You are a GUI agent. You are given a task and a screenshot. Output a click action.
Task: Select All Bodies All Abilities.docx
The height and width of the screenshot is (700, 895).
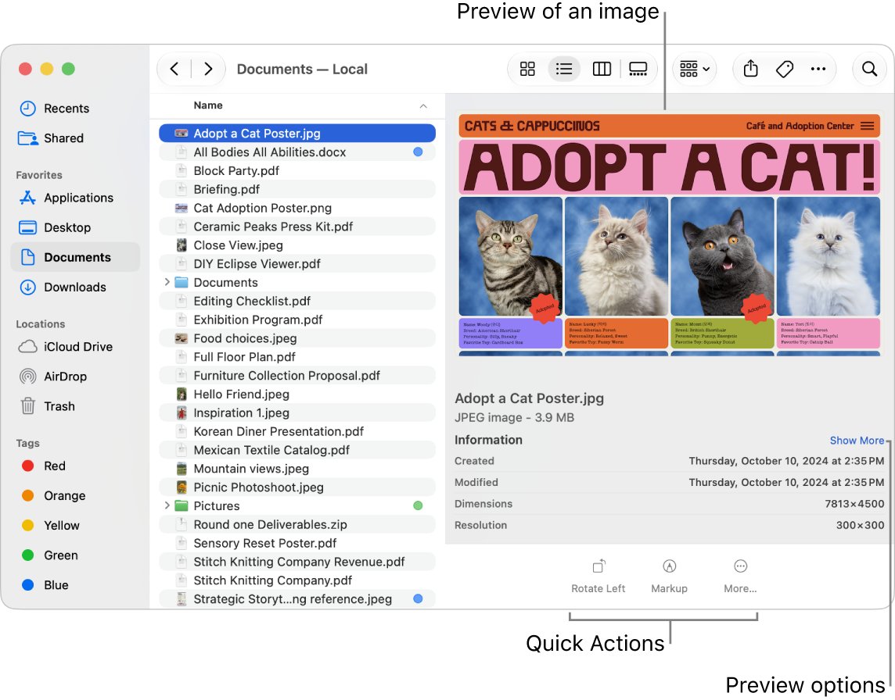[297, 152]
